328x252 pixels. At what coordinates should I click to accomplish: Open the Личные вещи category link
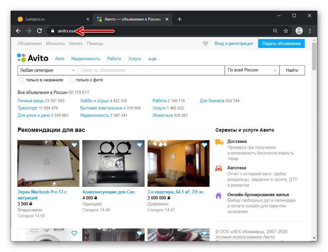pyautogui.click(x=31, y=101)
